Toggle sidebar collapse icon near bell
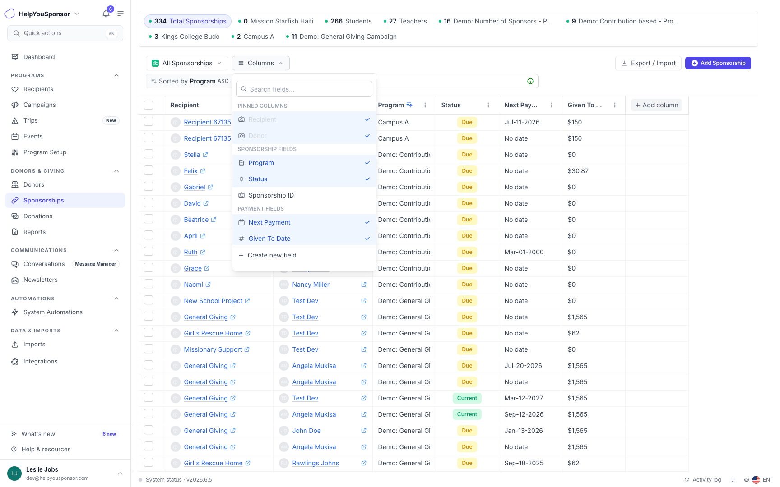The height and width of the screenshot is (487, 780). click(121, 14)
